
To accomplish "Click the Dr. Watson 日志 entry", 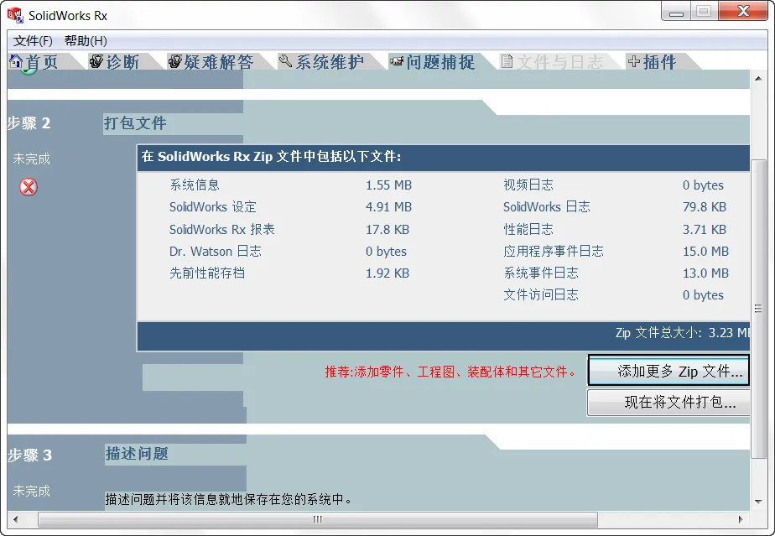I will 215,251.
